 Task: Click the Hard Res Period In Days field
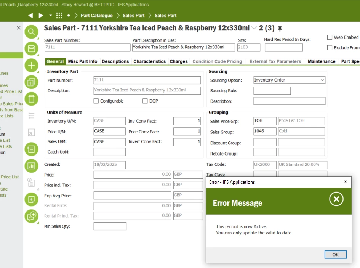click(283, 48)
